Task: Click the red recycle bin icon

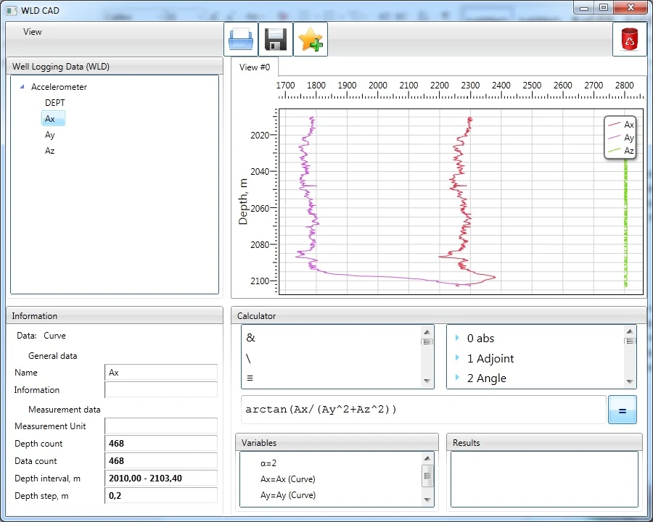Action: 629,39
